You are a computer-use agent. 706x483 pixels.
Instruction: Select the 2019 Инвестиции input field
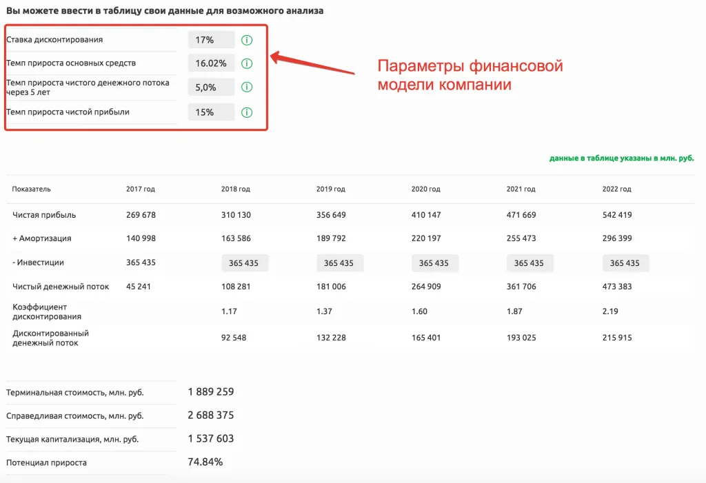click(x=339, y=263)
